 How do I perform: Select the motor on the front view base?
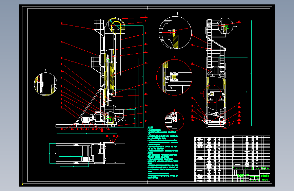point(85,120)
